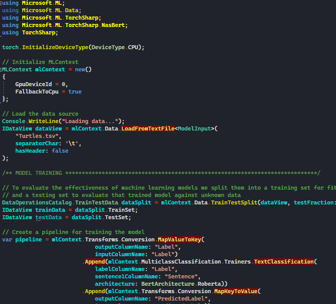The width and height of the screenshot is (336, 304).
Task: Click the false keyword after hasHeader
Action: (x=60, y=151)
